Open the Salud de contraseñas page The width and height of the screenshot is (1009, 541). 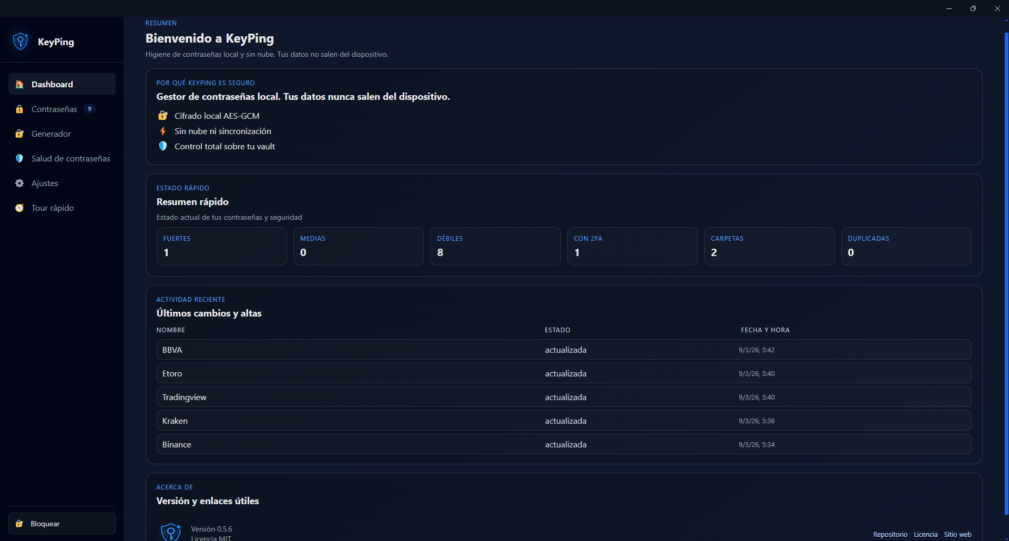pos(70,158)
